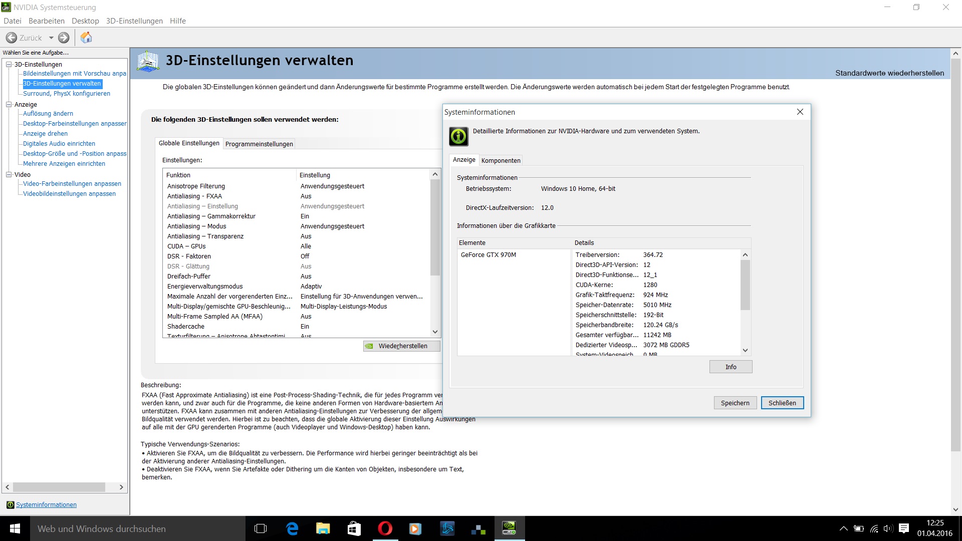The height and width of the screenshot is (541, 962).
Task: Collapse the Video tree node
Action: tap(9, 174)
